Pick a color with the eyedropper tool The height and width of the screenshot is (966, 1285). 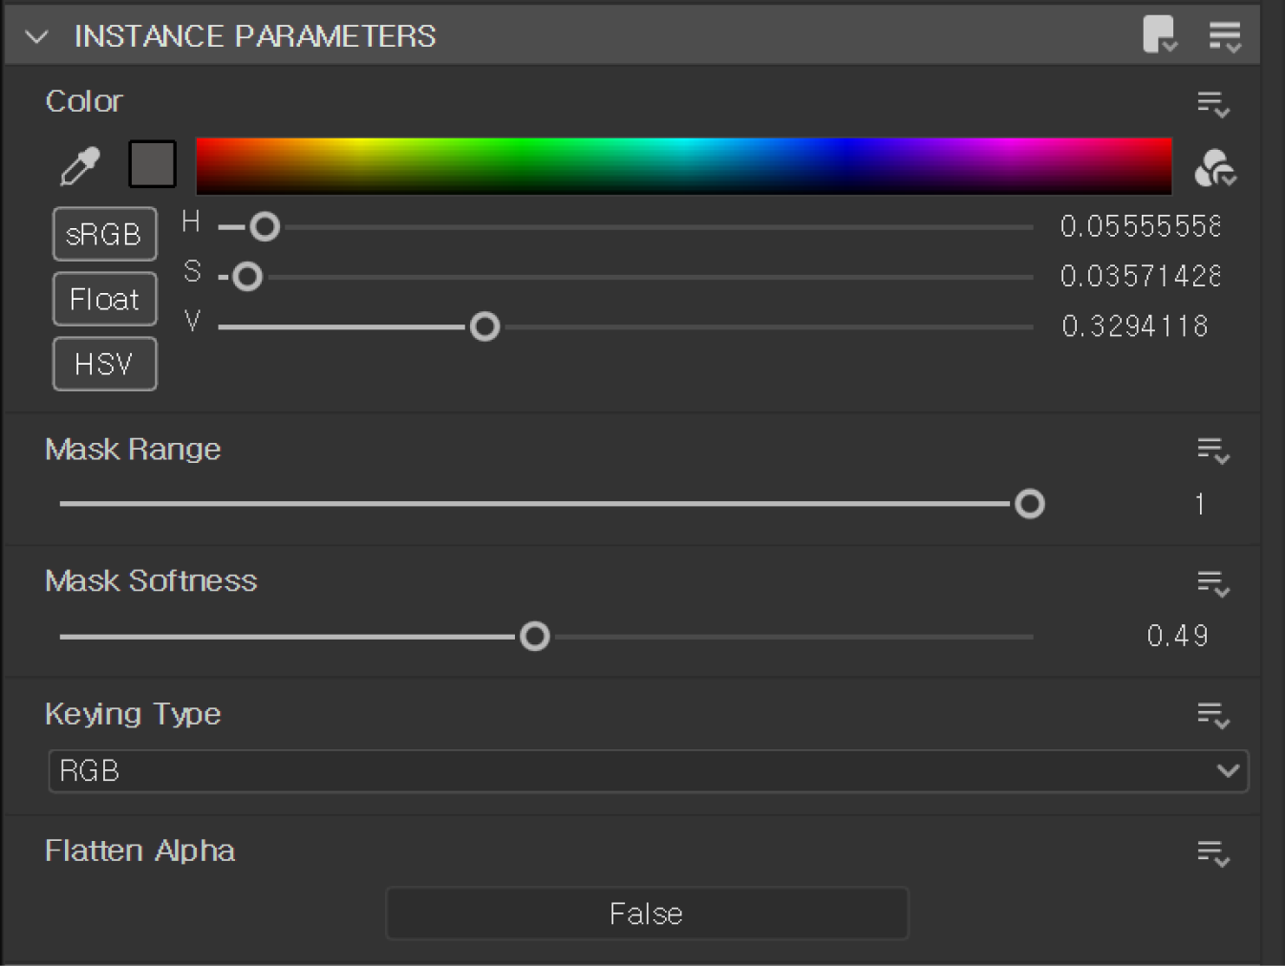(x=79, y=167)
